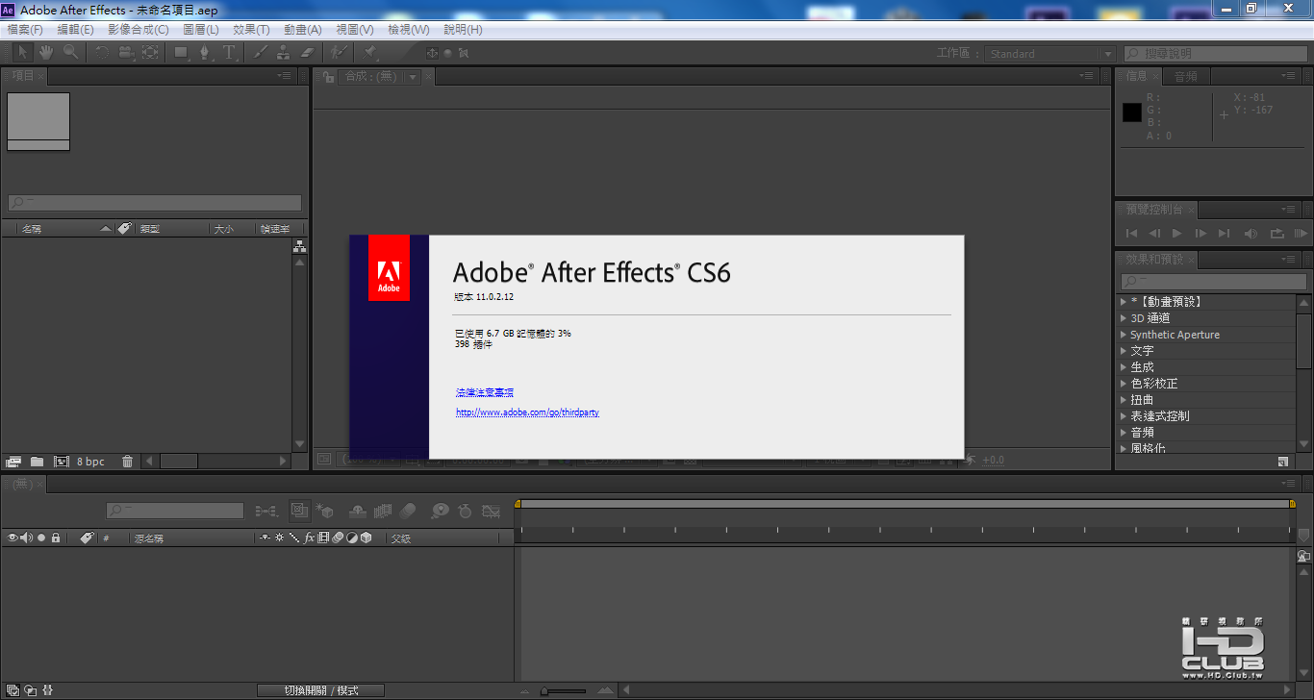
Task: Toggle the loop option in preview controls
Action: pyautogui.click(x=1276, y=234)
